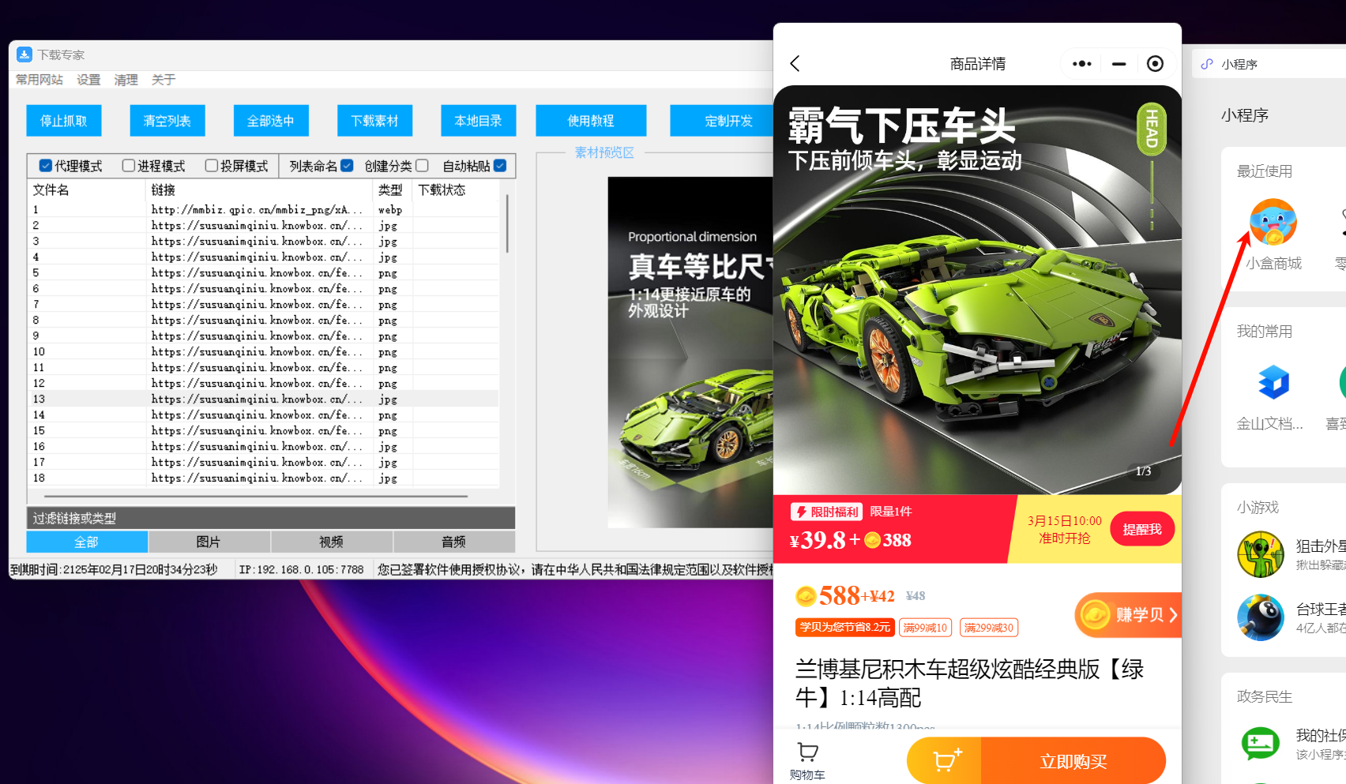The width and height of the screenshot is (1346, 784).
Task: Go back with the arrow in 商品详情
Action: (795, 64)
